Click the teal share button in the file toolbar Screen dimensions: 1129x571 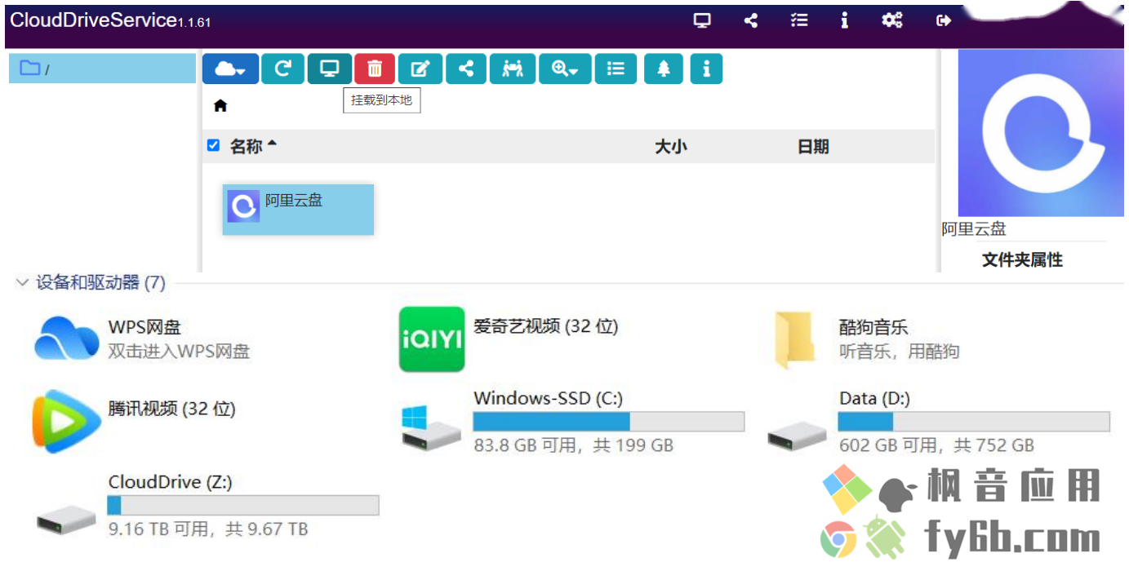click(x=466, y=69)
